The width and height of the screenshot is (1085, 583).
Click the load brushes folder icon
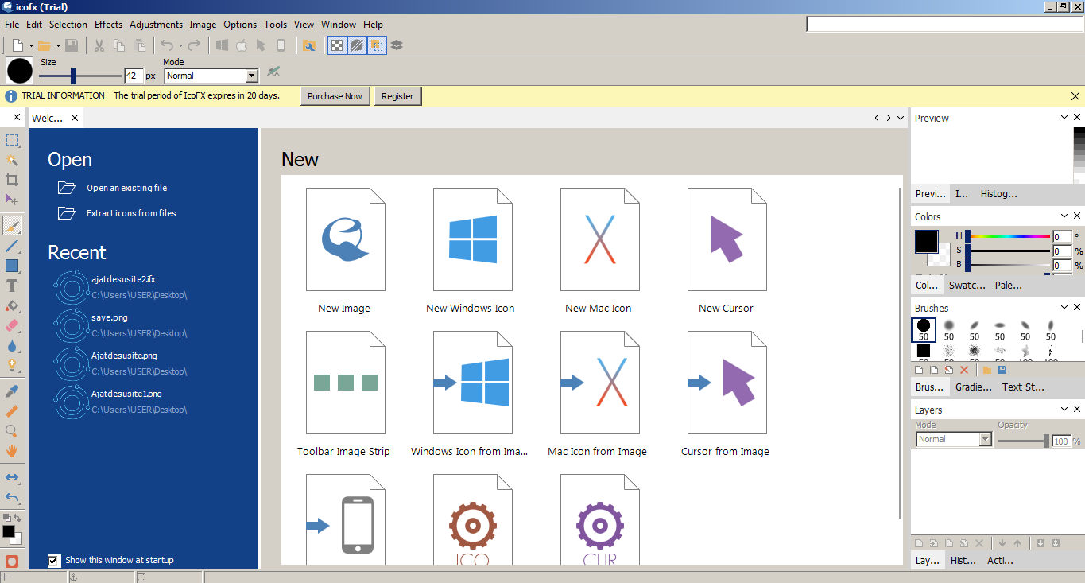(x=987, y=370)
